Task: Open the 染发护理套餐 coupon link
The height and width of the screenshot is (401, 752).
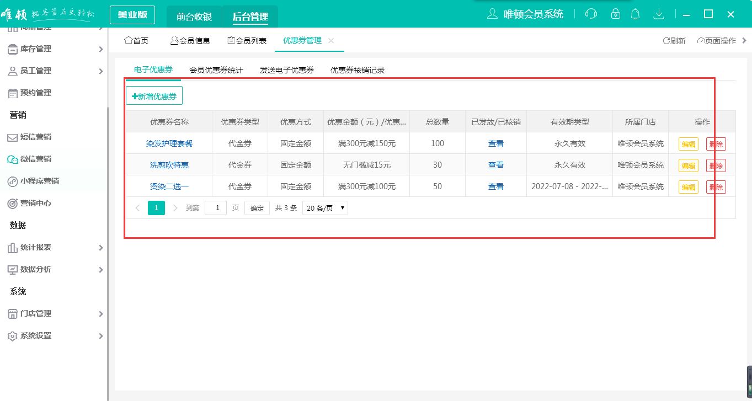Action: 169,143
